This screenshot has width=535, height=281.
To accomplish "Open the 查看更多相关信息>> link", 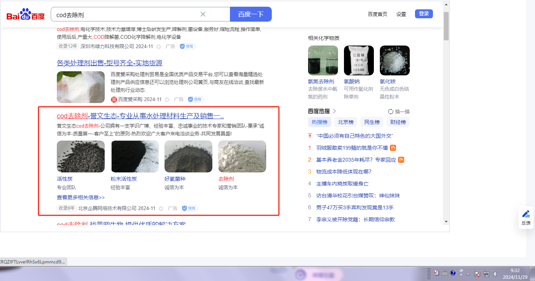I will (x=81, y=197).
